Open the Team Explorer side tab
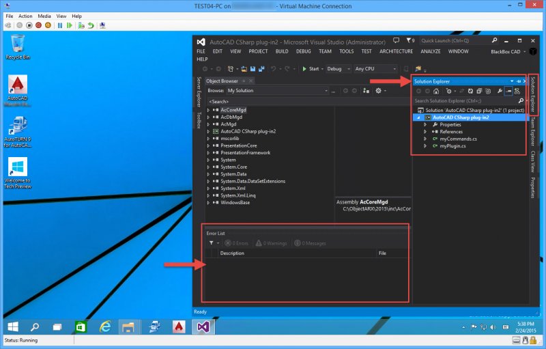Viewport: 546px width, 349px height. (x=533, y=131)
